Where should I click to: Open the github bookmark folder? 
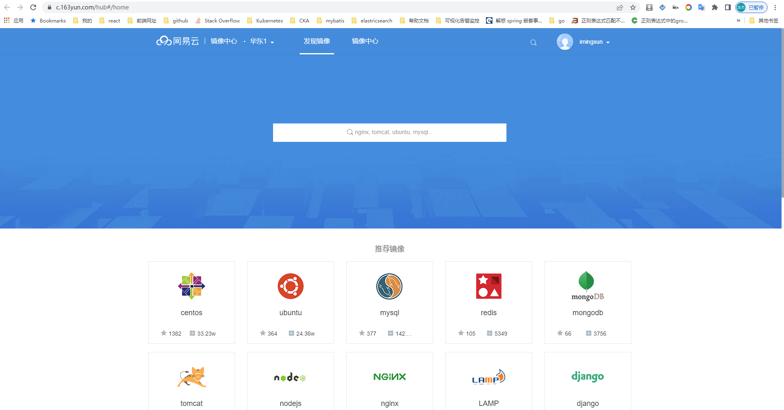point(176,20)
